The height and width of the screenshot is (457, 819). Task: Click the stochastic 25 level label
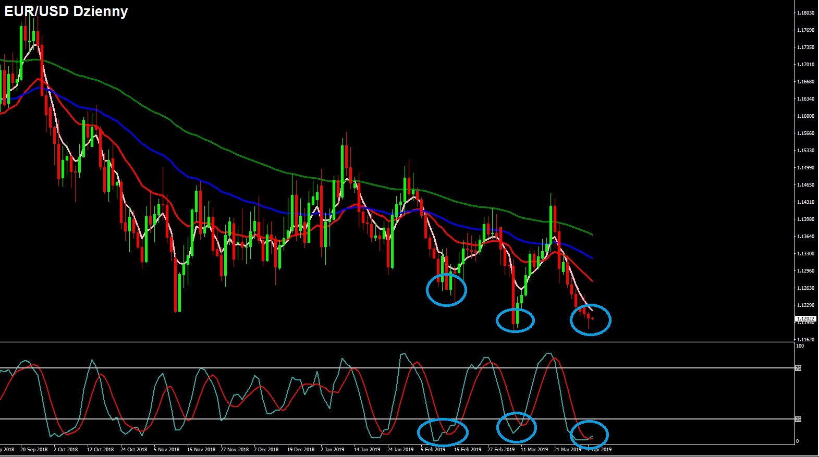[798, 419]
